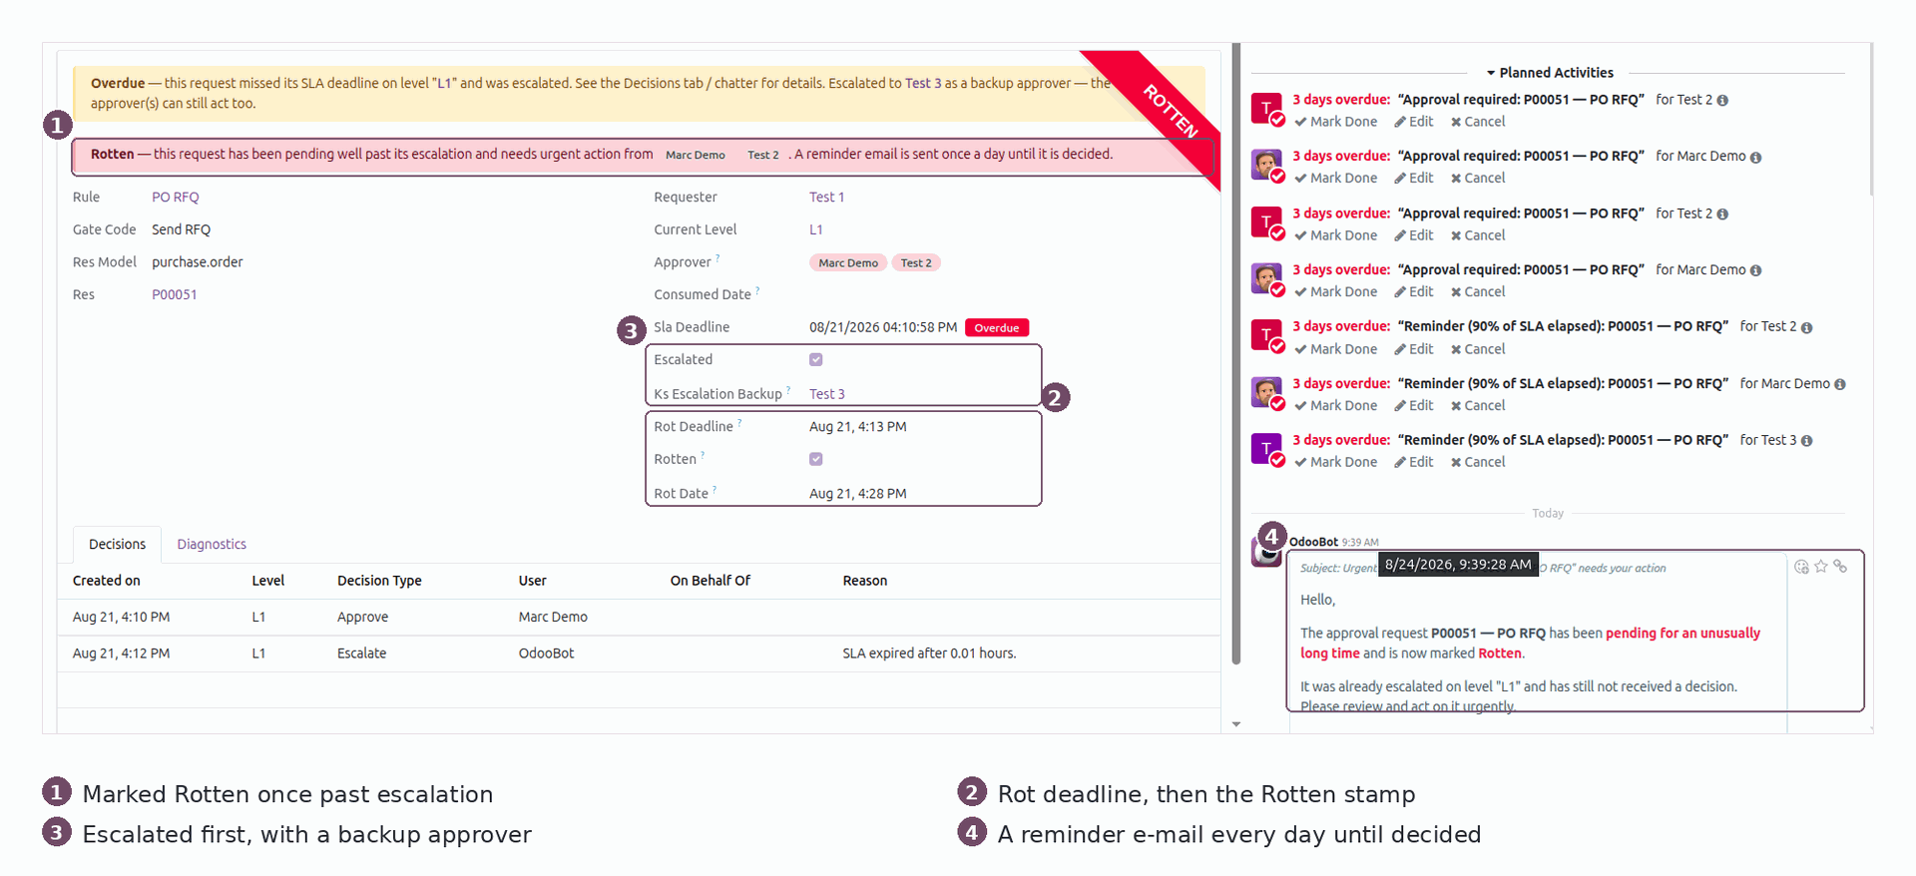The width and height of the screenshot is (1916, 876).
Task: Open the PO RFQ rule link
Action: click(176, 198)
